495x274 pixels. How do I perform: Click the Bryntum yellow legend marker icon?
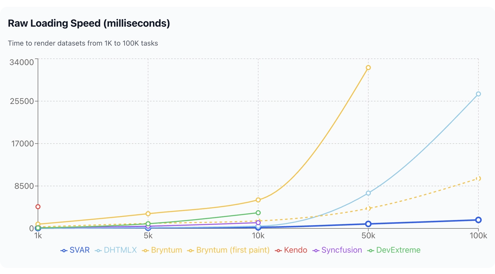coord(145,250)
